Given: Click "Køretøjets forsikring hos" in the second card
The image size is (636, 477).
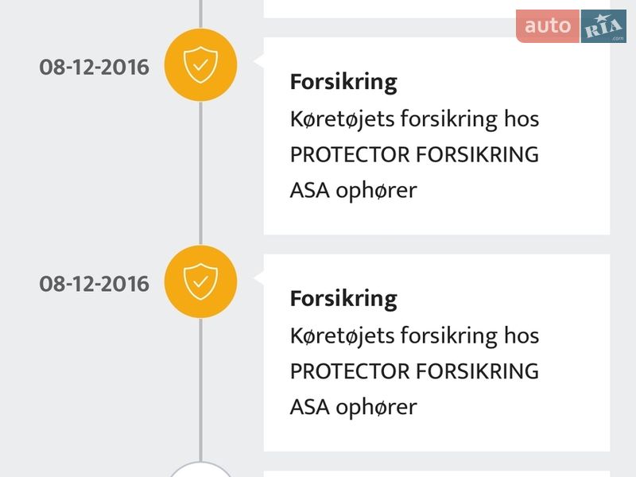Looking at the screenshot, I should (x=414, y=335).
